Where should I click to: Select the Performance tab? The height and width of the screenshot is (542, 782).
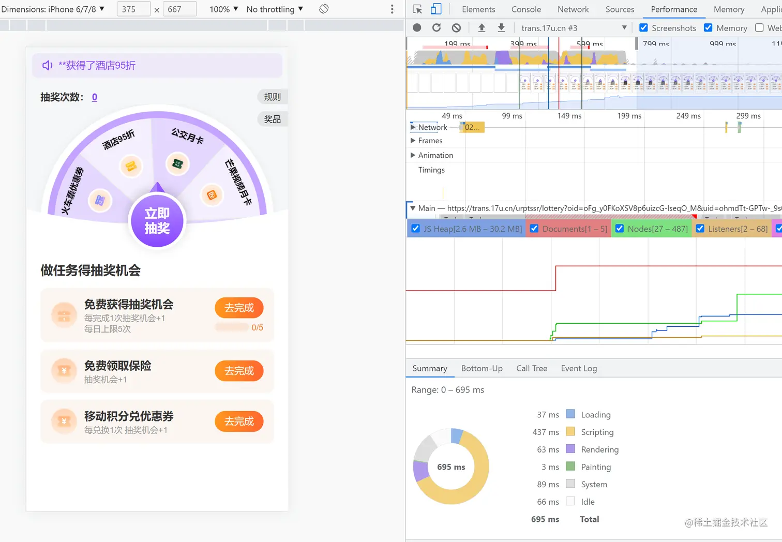point(674,9)
